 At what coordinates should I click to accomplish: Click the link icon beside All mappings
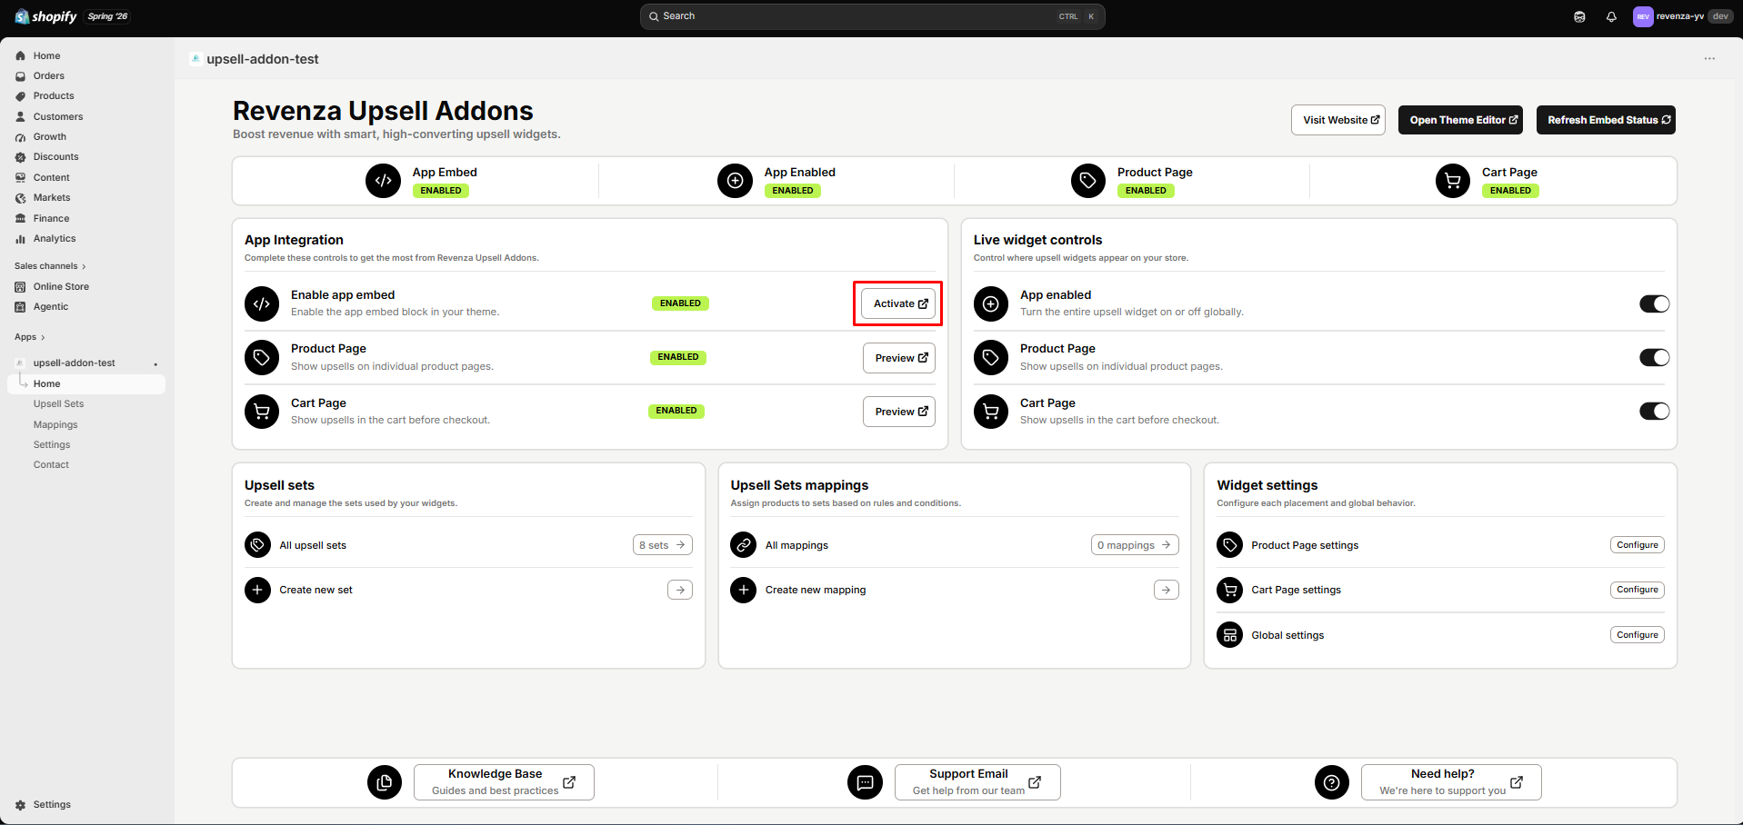coord(744,545)
